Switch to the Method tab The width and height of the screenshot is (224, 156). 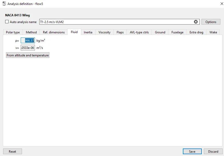(31, 32)
